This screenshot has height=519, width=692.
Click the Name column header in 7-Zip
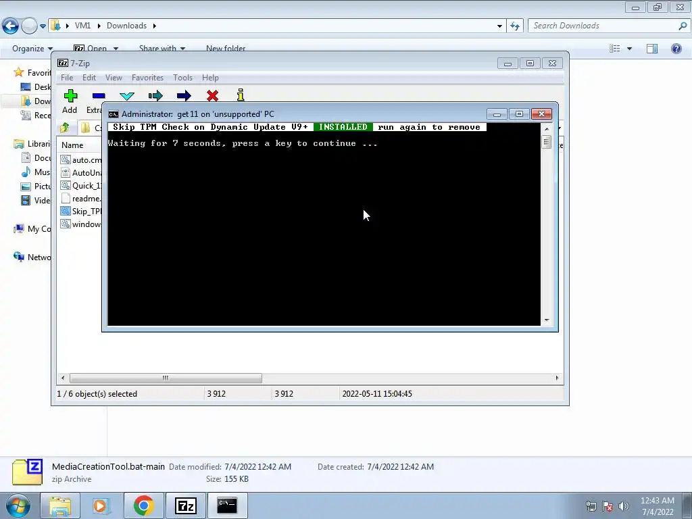point(72,145)
